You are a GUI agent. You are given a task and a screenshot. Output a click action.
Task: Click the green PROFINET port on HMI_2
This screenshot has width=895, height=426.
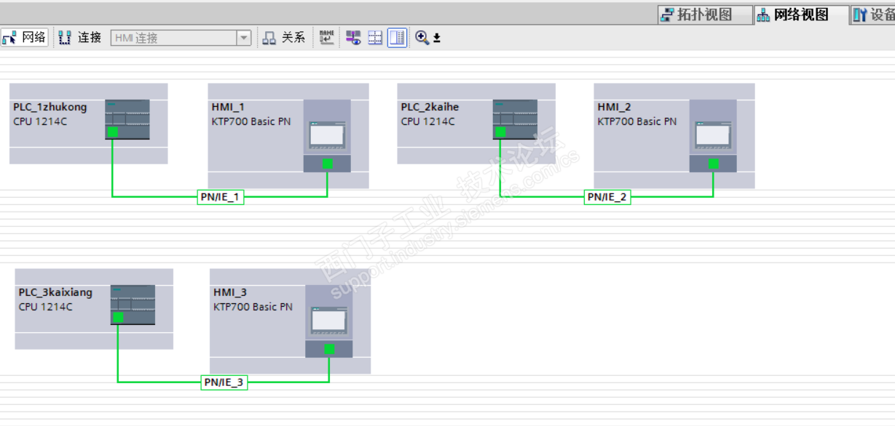point(714,164)
